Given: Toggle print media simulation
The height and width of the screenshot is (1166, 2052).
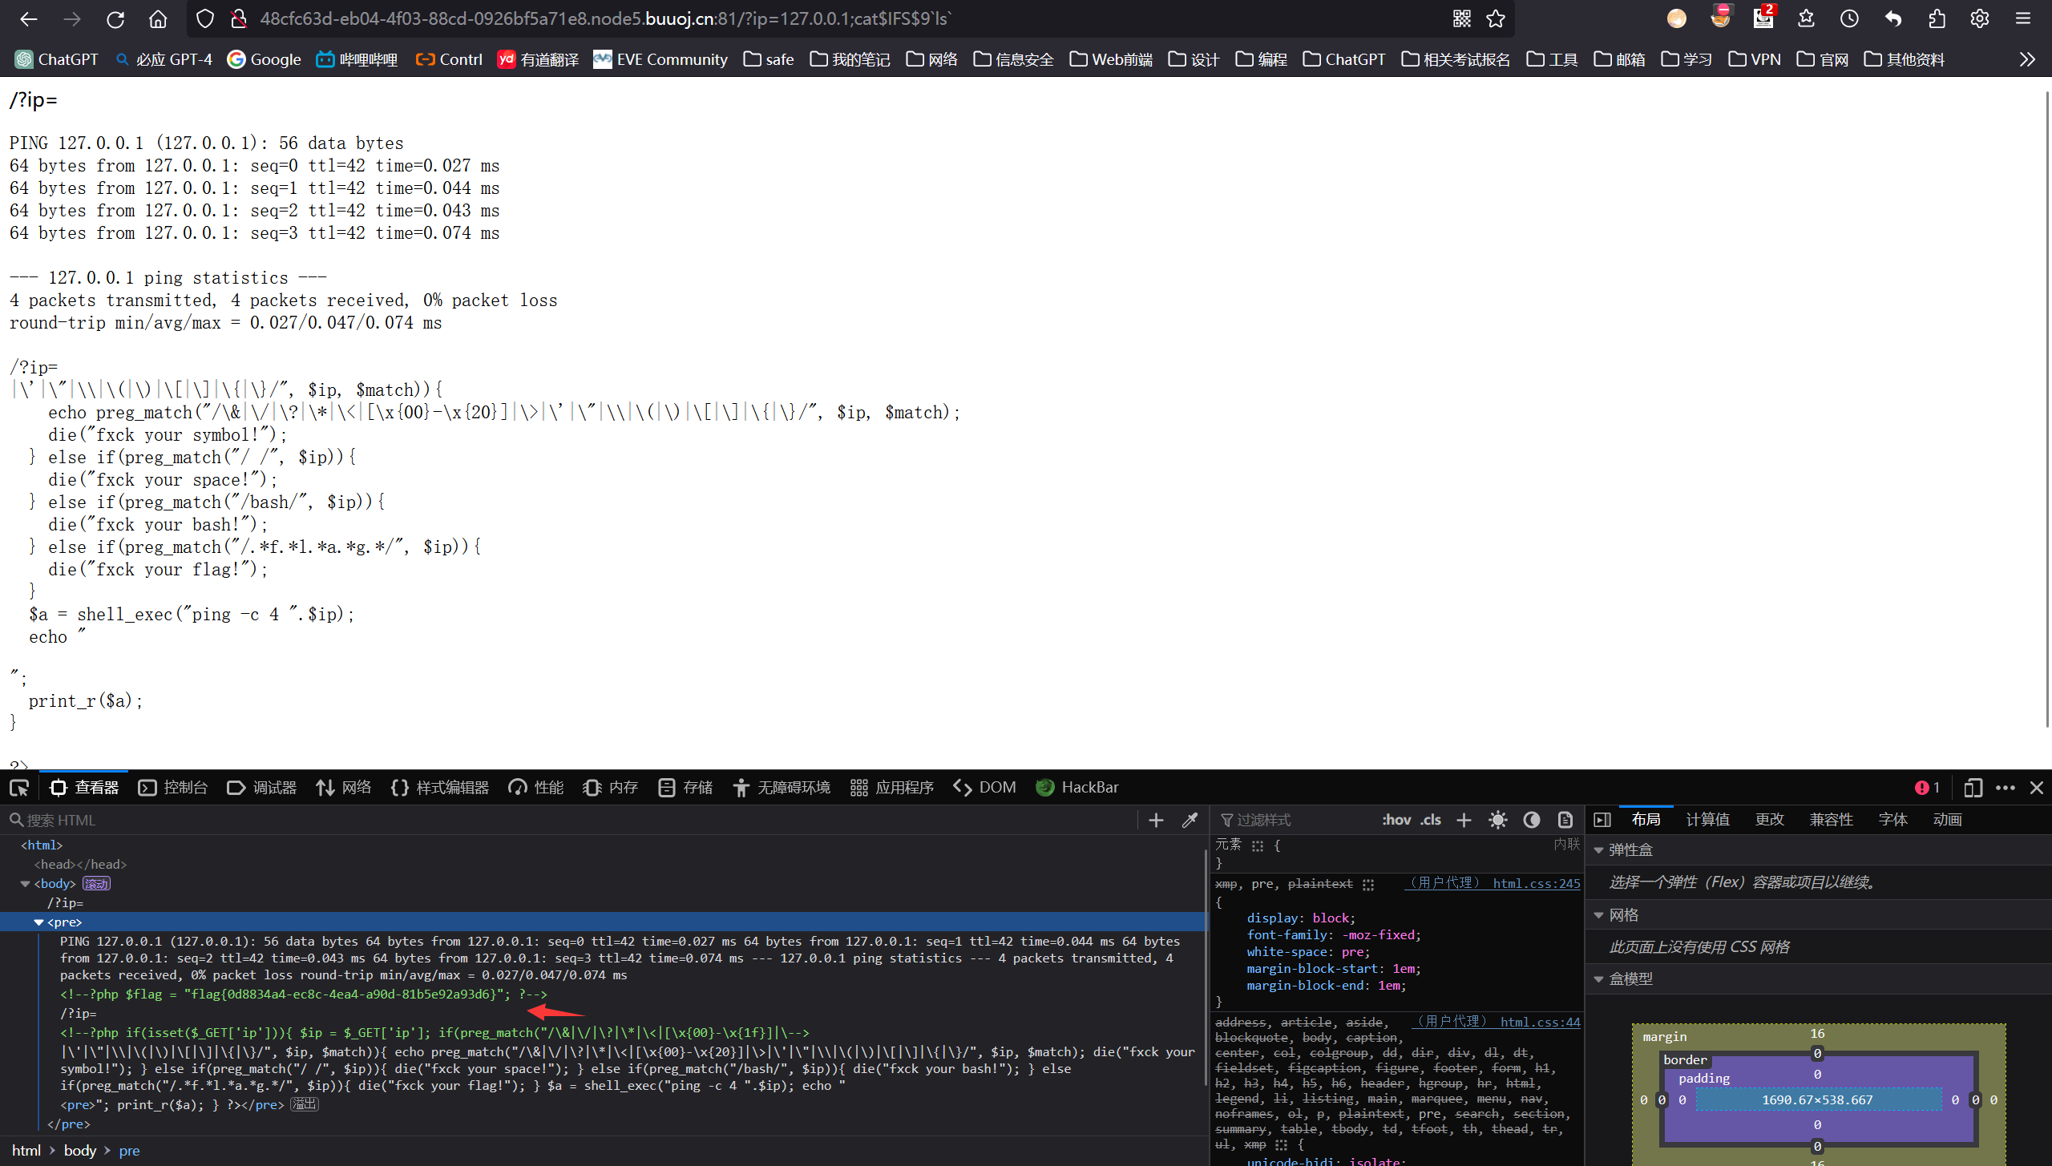Looking at the screenshot, I should 1565,820.
